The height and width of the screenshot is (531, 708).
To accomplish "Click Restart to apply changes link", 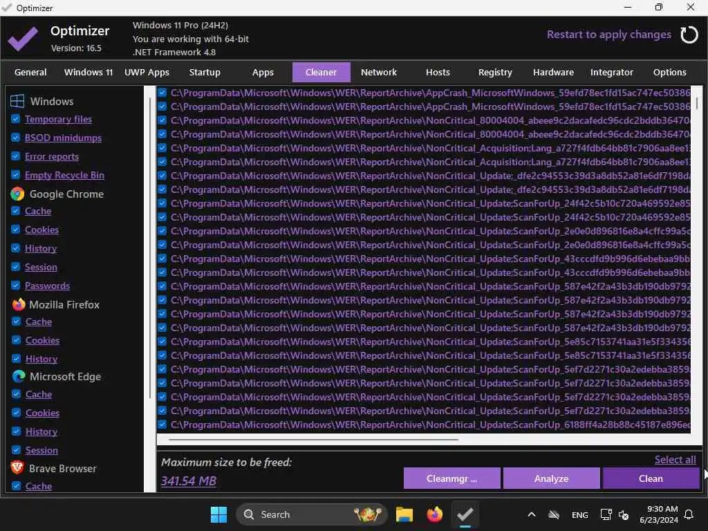I will tap(608, 35).
